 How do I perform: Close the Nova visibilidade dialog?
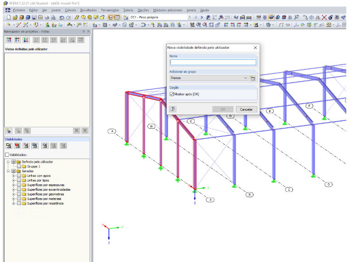[255, 48]
